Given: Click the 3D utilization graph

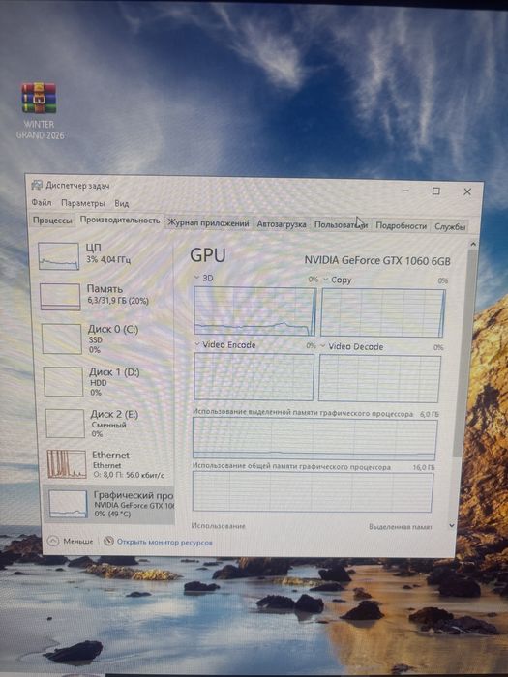Looking at the screenshot, I should [x=254, y=310].
